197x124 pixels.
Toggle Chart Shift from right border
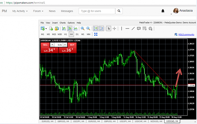pos(101,29)
